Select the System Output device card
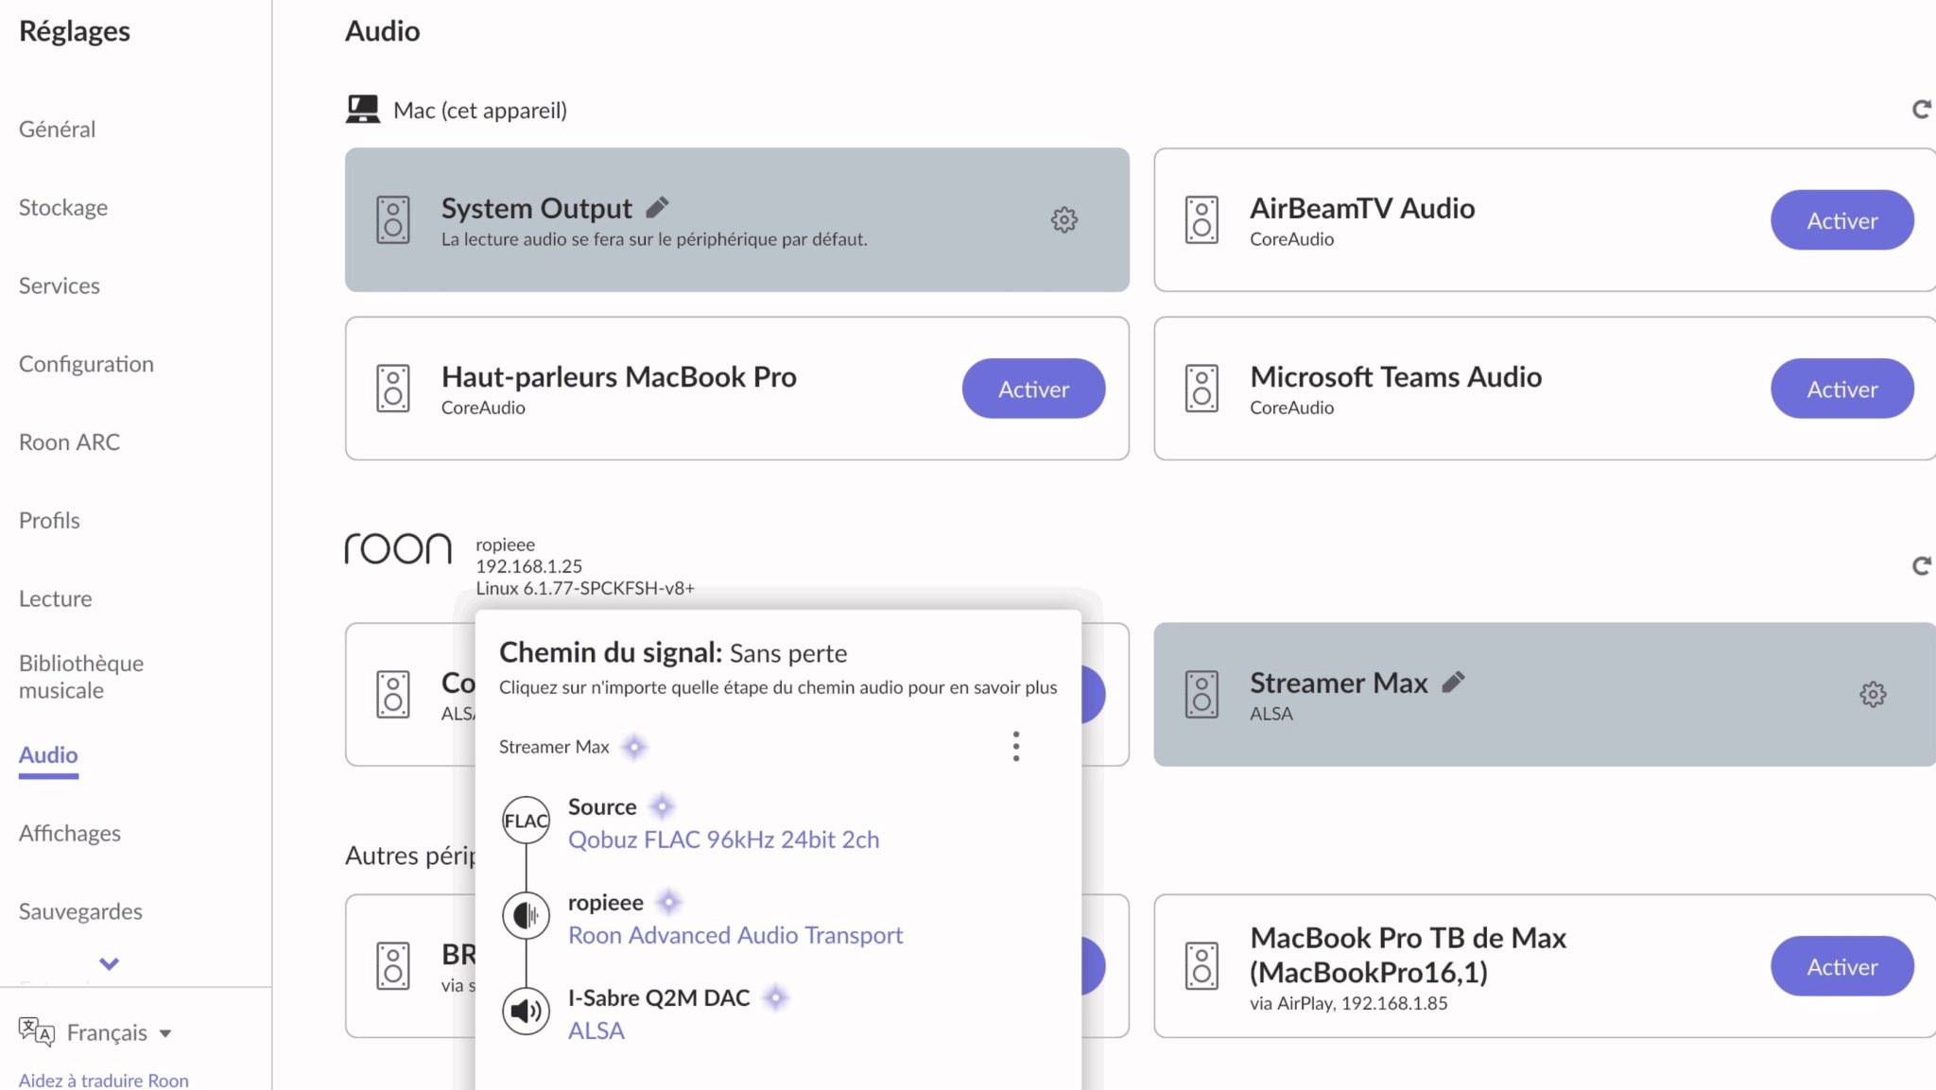1936x1090 pixels. (737, 219)
